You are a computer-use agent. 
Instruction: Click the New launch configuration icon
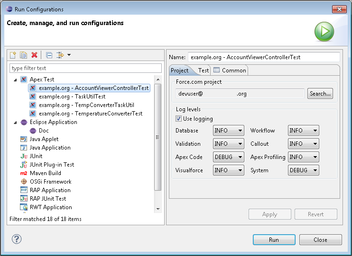13,55
